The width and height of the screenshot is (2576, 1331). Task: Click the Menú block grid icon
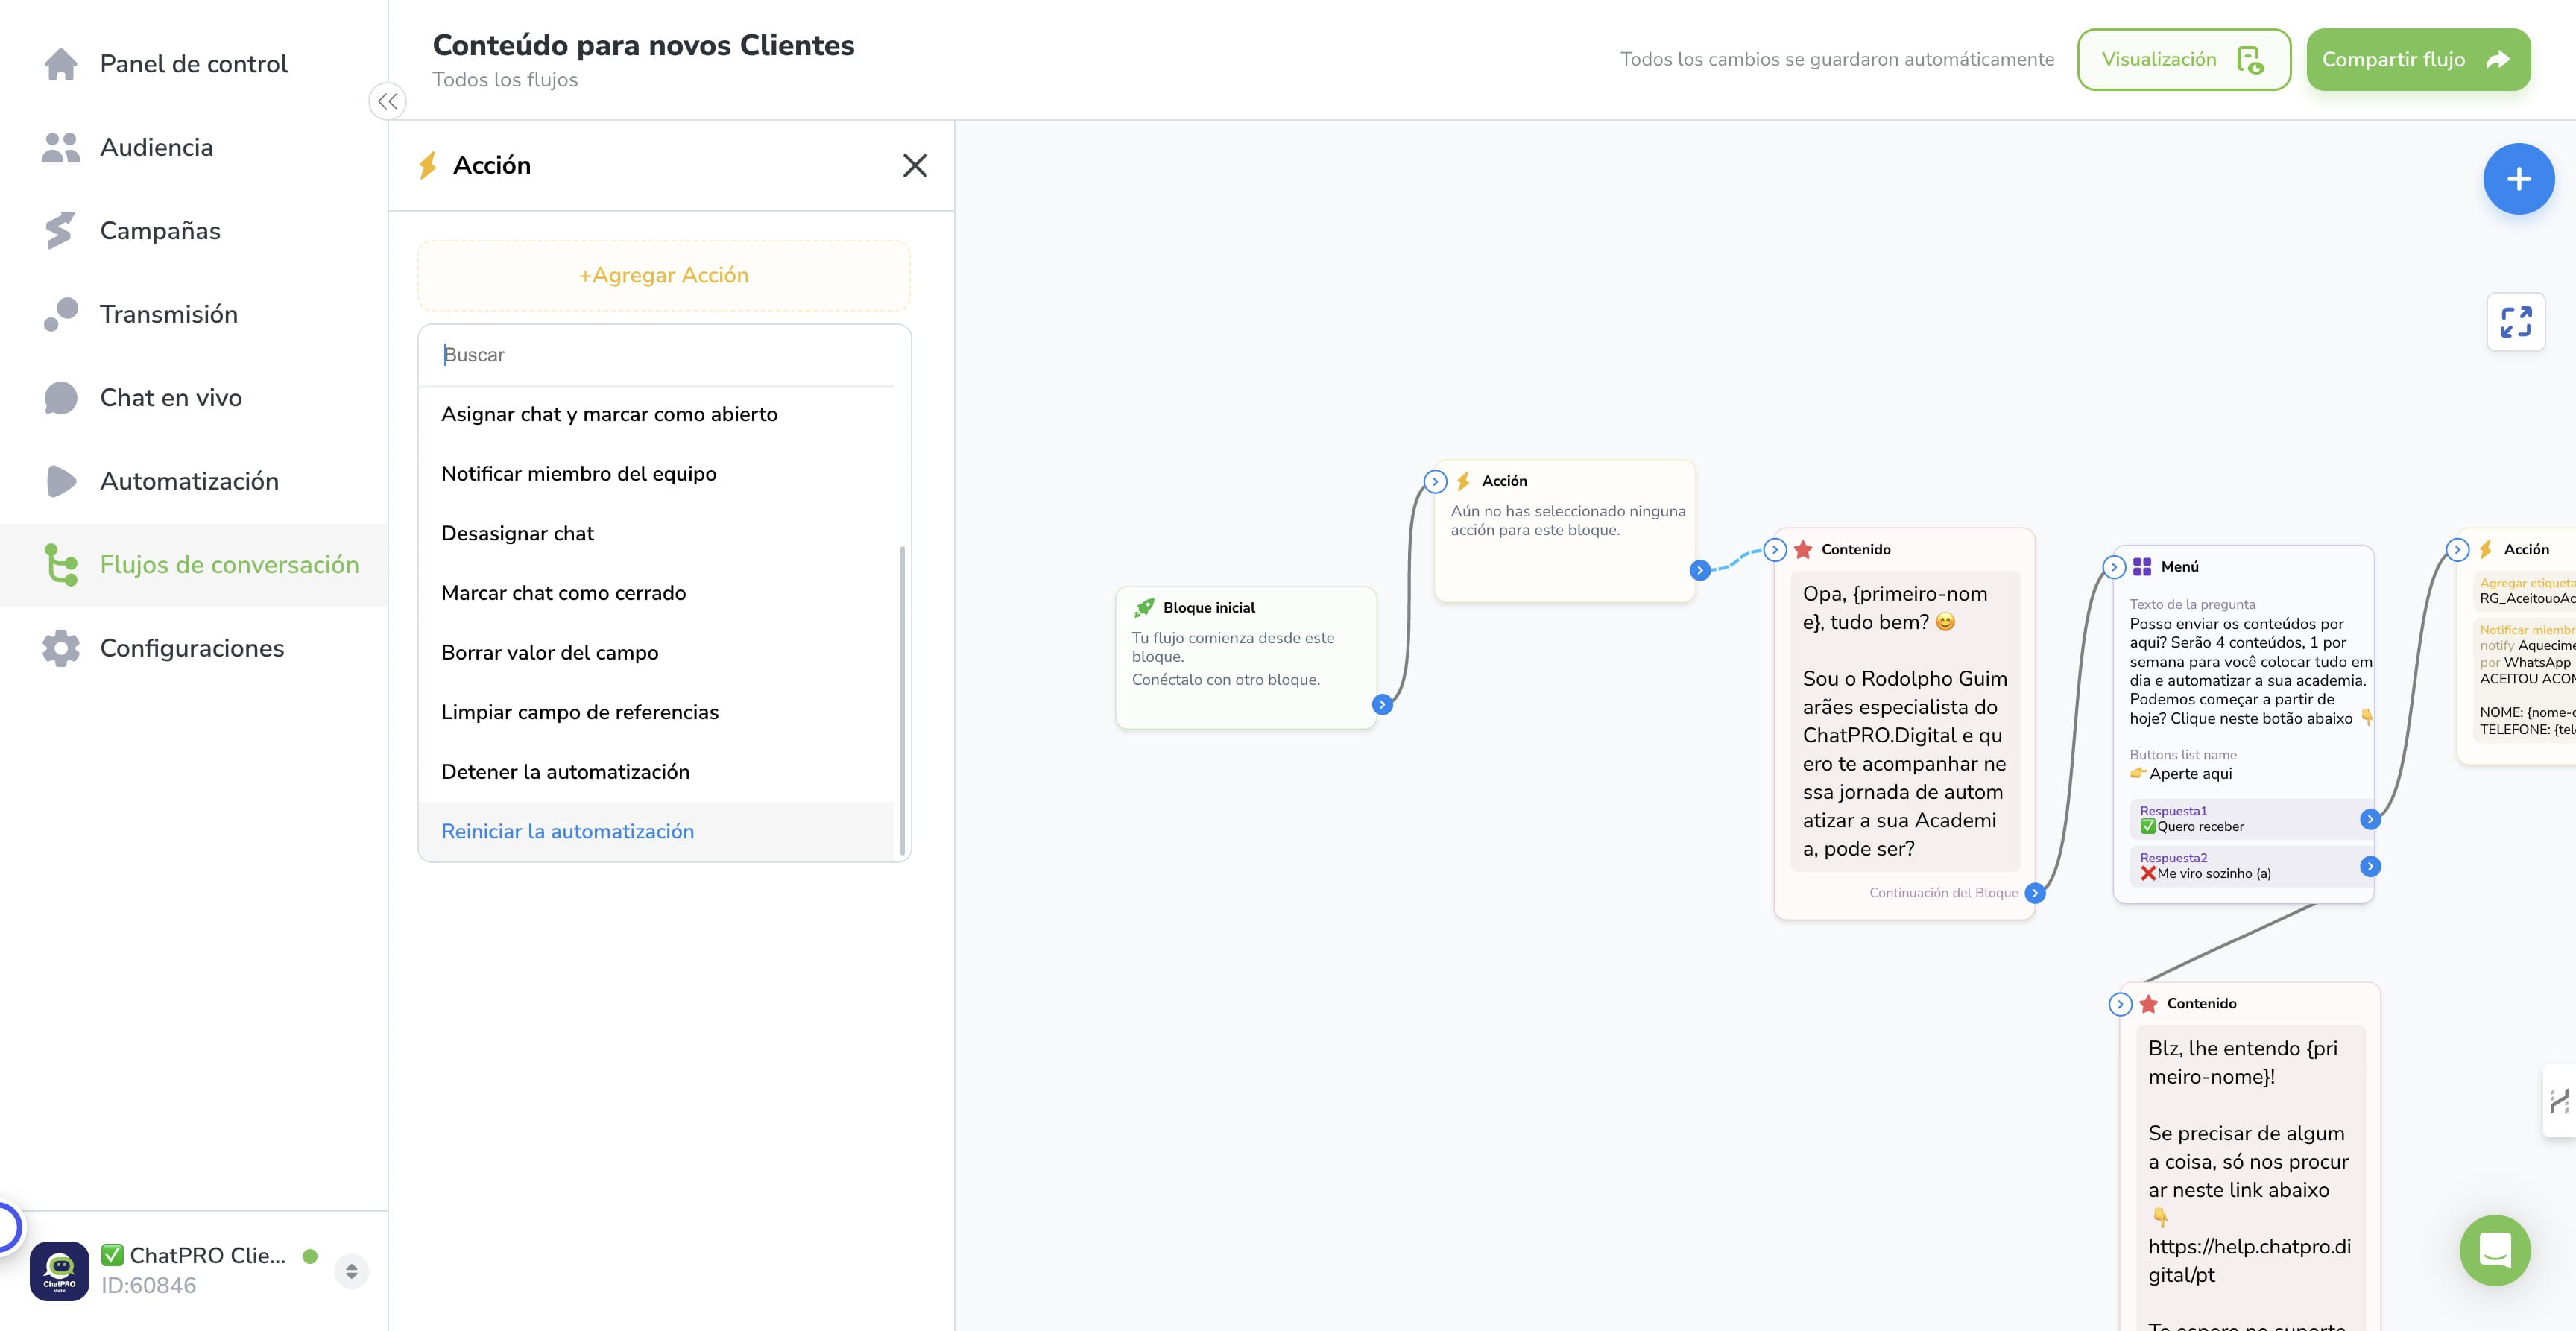[x=2142, y=567]
